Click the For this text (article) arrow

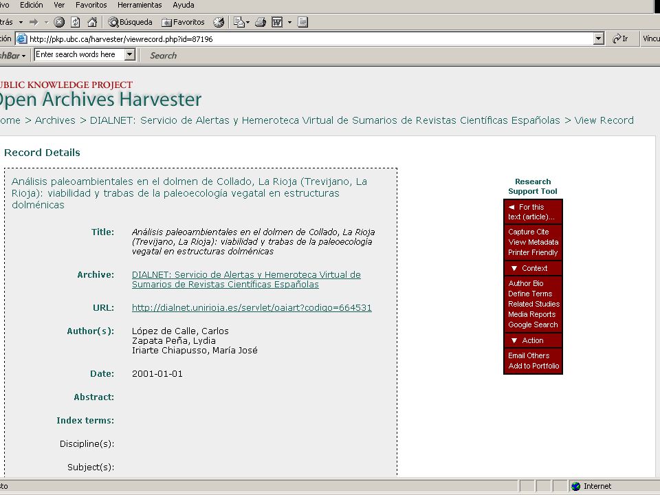[x=511, y=207]
